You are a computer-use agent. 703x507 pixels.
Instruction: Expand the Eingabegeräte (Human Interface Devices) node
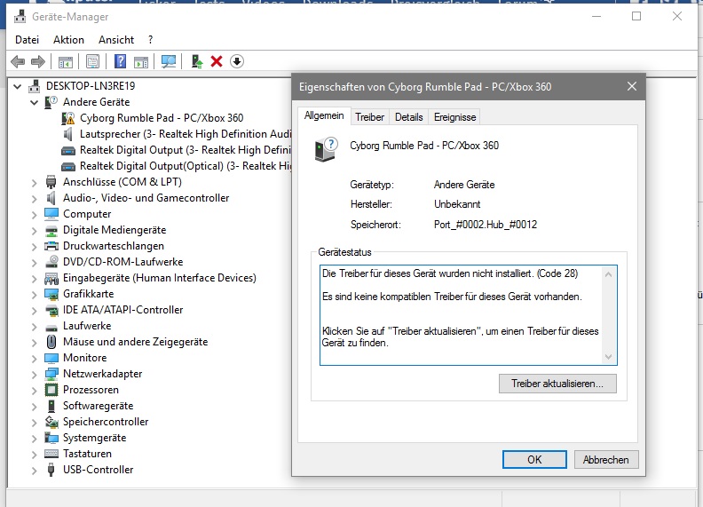pos(34,279)
